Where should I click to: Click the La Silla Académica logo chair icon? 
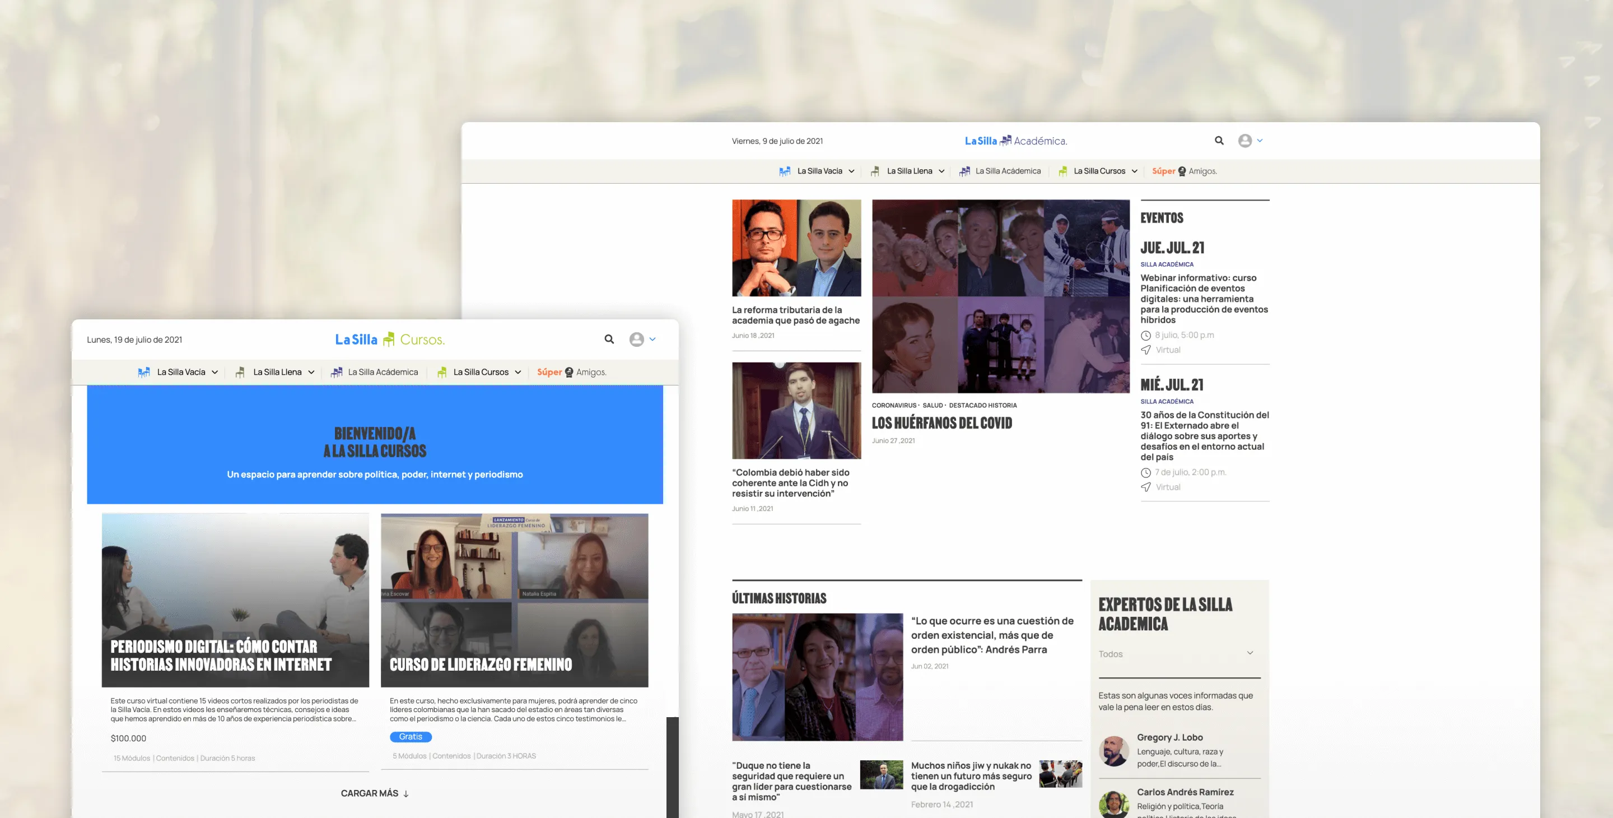point(1006,140)
